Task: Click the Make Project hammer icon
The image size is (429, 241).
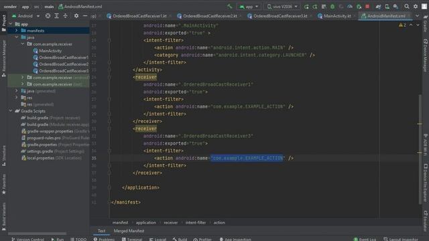Action: (x=229, y=6)
